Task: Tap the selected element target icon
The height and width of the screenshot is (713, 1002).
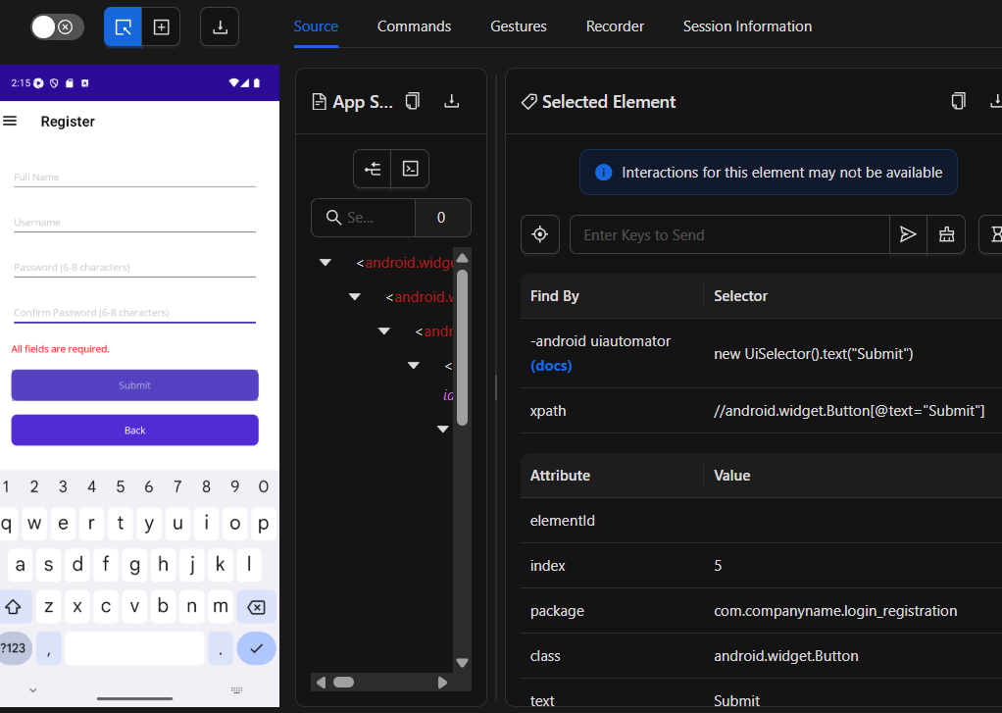Action: [540, 234]
